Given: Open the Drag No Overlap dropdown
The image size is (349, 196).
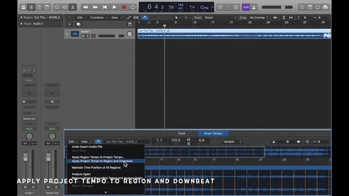Looking at the screenshot, I should click(x=258, y=17).
